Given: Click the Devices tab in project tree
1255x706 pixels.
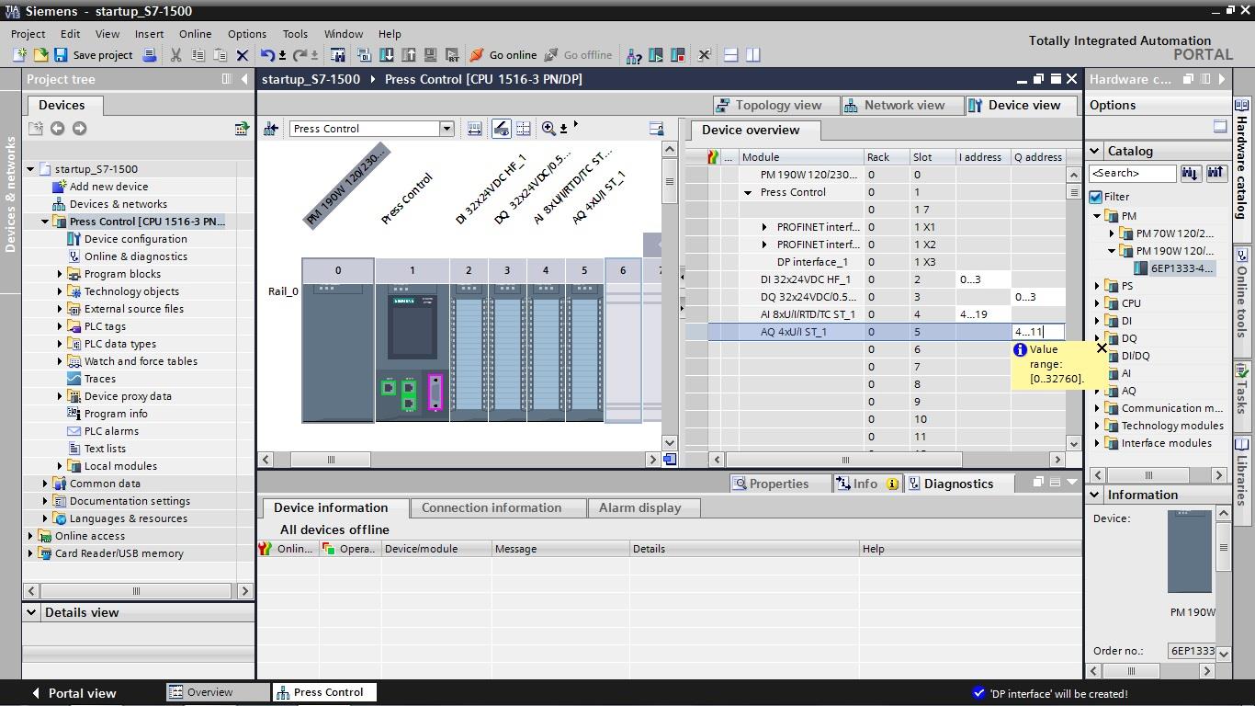Looking at the screenshot, I should pos(62,106).
